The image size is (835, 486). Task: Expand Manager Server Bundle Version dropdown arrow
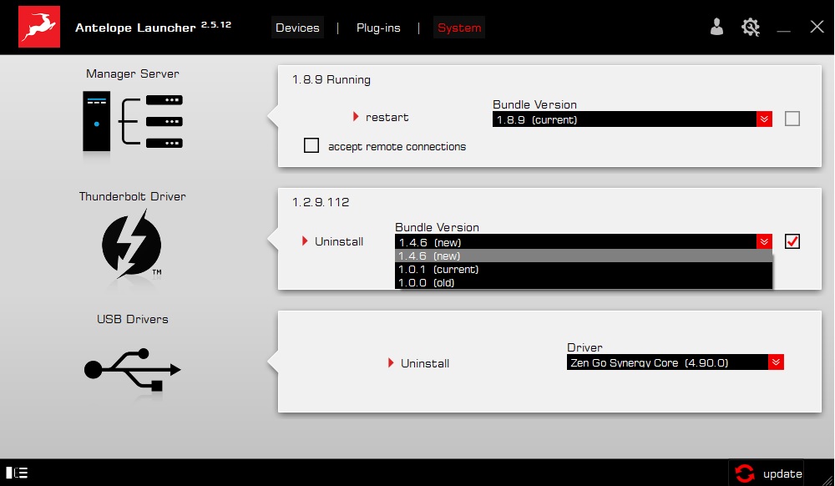[764, 119]
